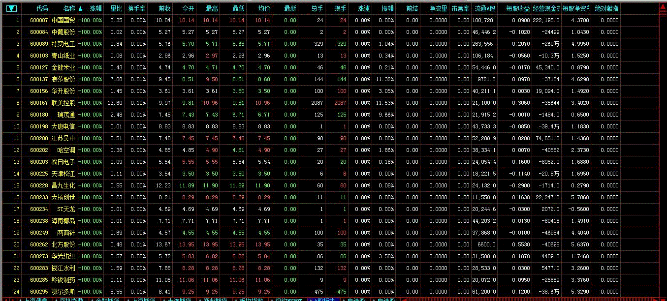Click the 每股收益 column header
667x301 pixels.
point(518,8)
